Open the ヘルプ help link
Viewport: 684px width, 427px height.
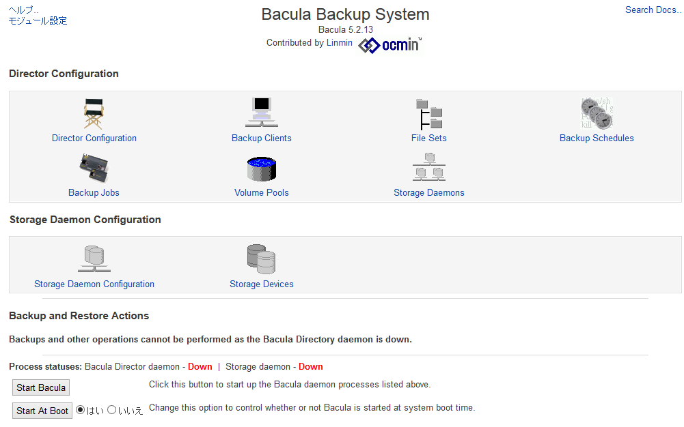click(23, 10)
